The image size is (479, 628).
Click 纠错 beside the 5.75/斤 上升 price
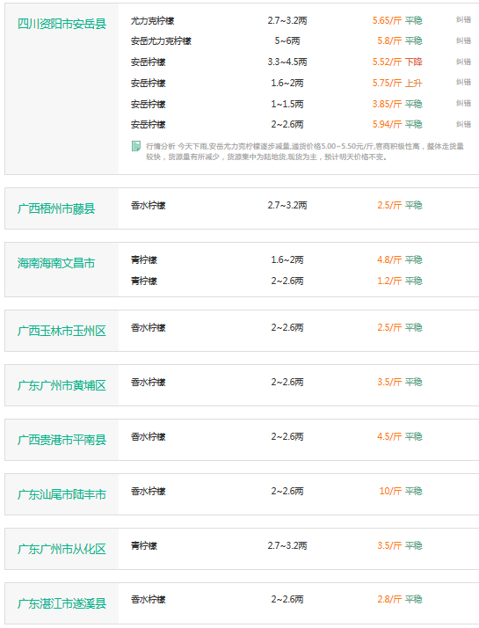463,82
